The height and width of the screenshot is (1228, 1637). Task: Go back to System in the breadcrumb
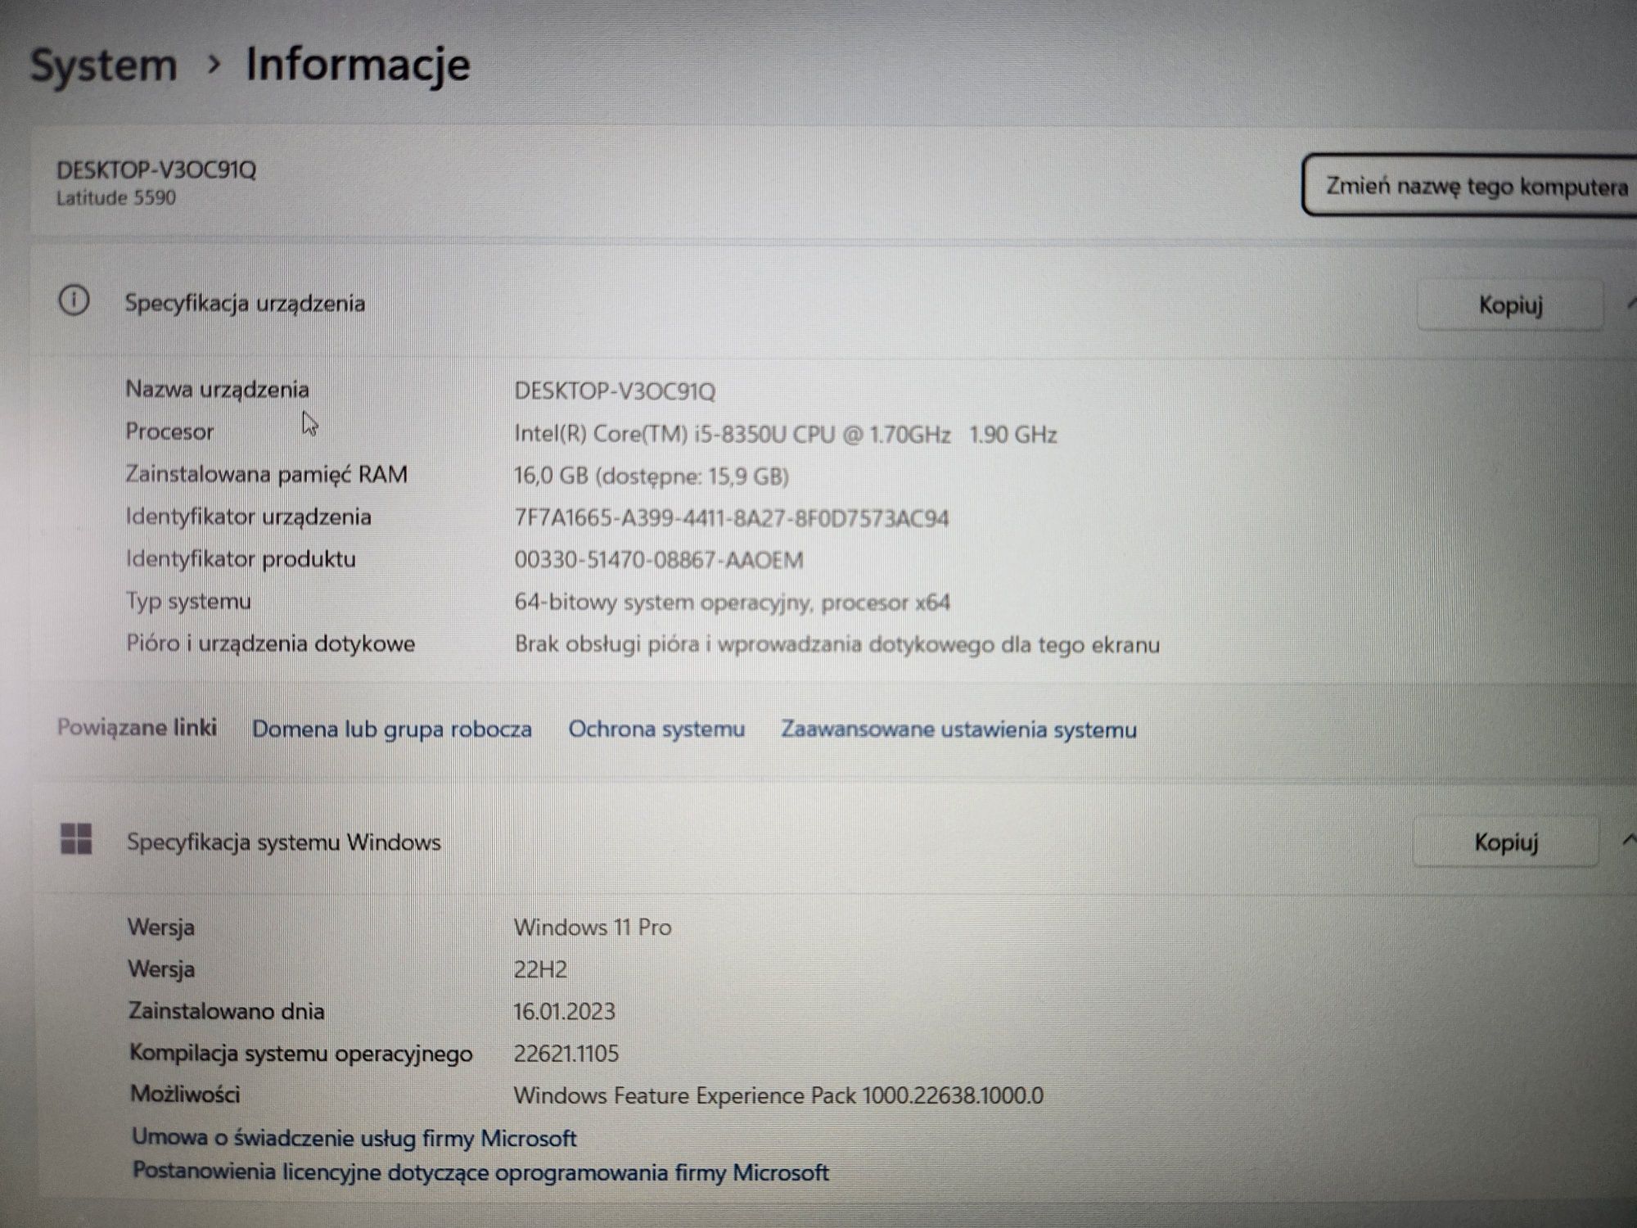[x=104, y=65]
